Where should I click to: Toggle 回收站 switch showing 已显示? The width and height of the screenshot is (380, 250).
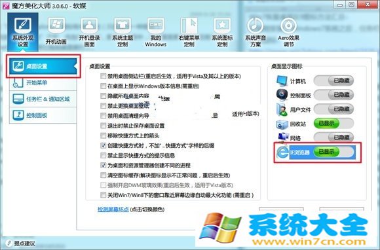point(333,124)
